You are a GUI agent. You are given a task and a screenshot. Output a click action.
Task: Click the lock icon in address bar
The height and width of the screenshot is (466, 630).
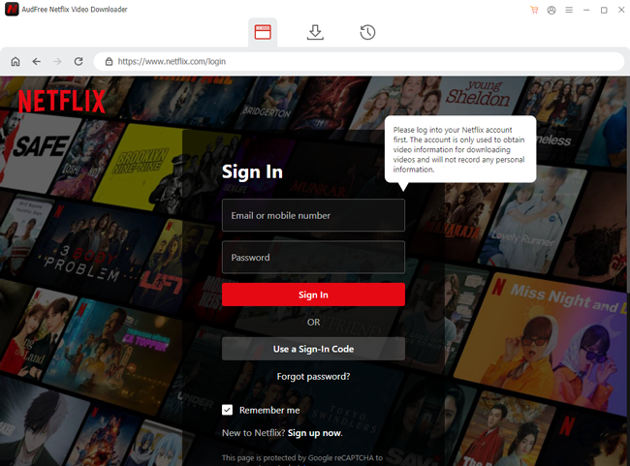click(x=109, y=61)
